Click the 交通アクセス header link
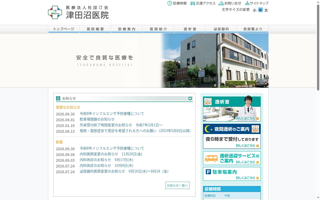 206,3
